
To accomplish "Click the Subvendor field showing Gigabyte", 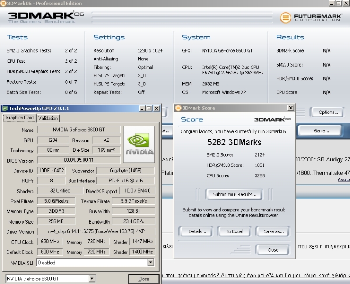I will [126, 171].
